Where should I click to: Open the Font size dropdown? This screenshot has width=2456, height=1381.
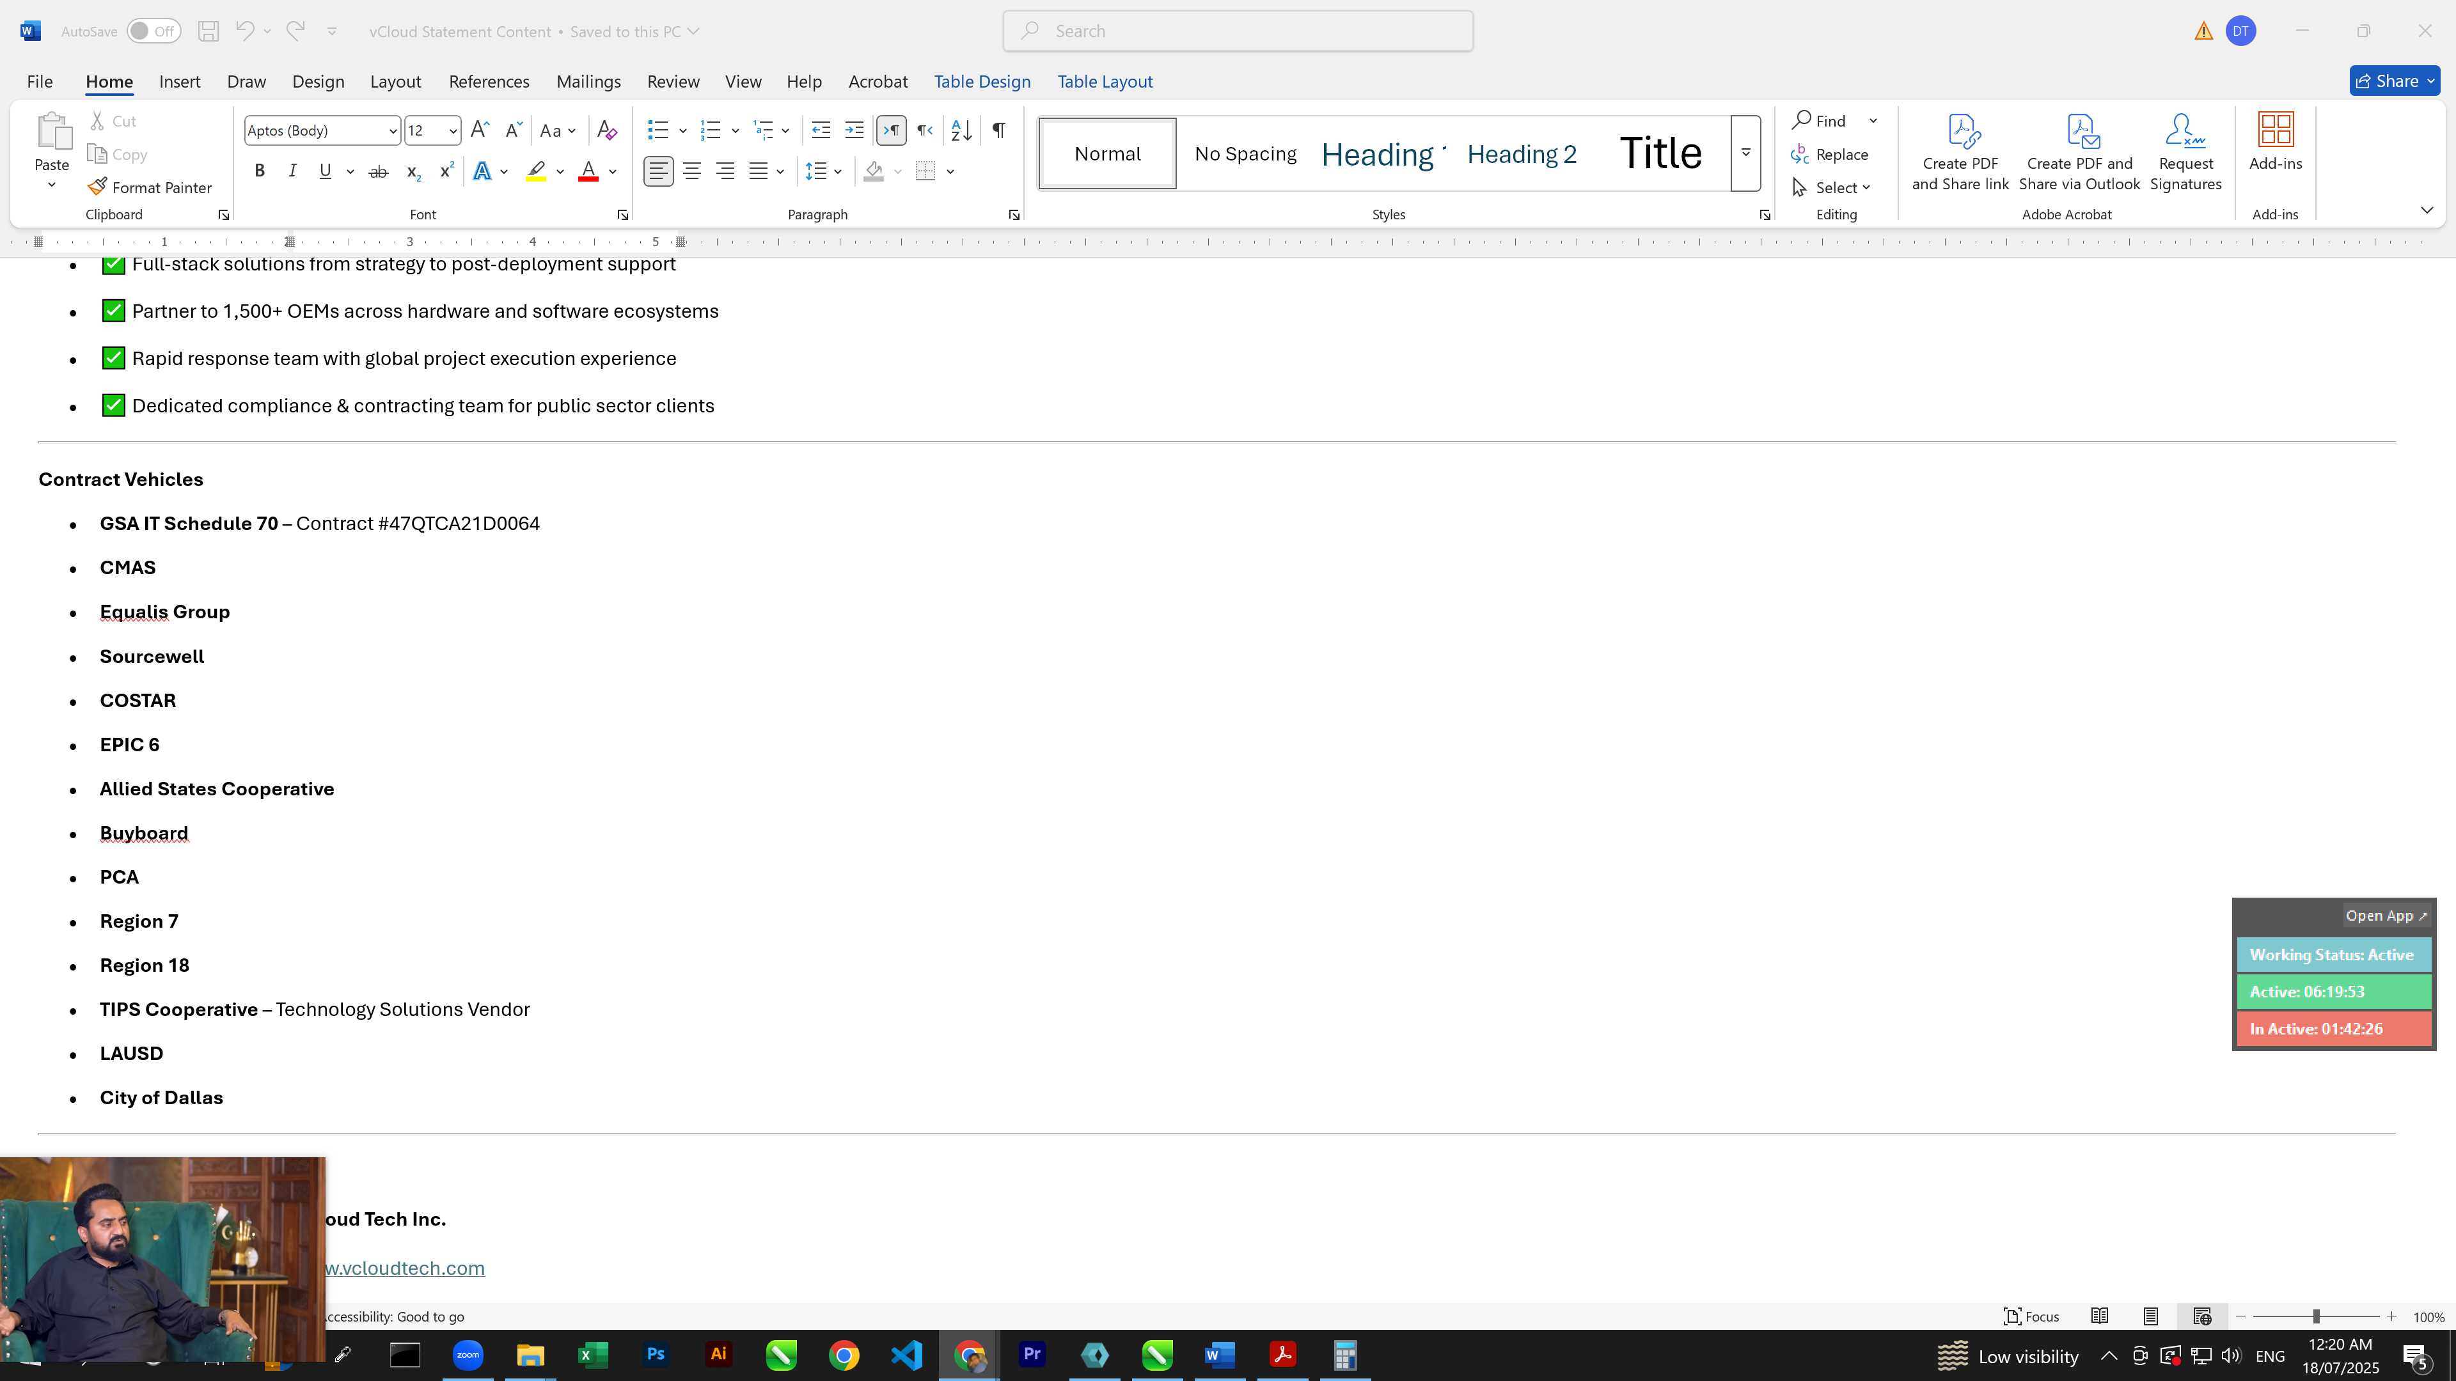pos(453,132)
